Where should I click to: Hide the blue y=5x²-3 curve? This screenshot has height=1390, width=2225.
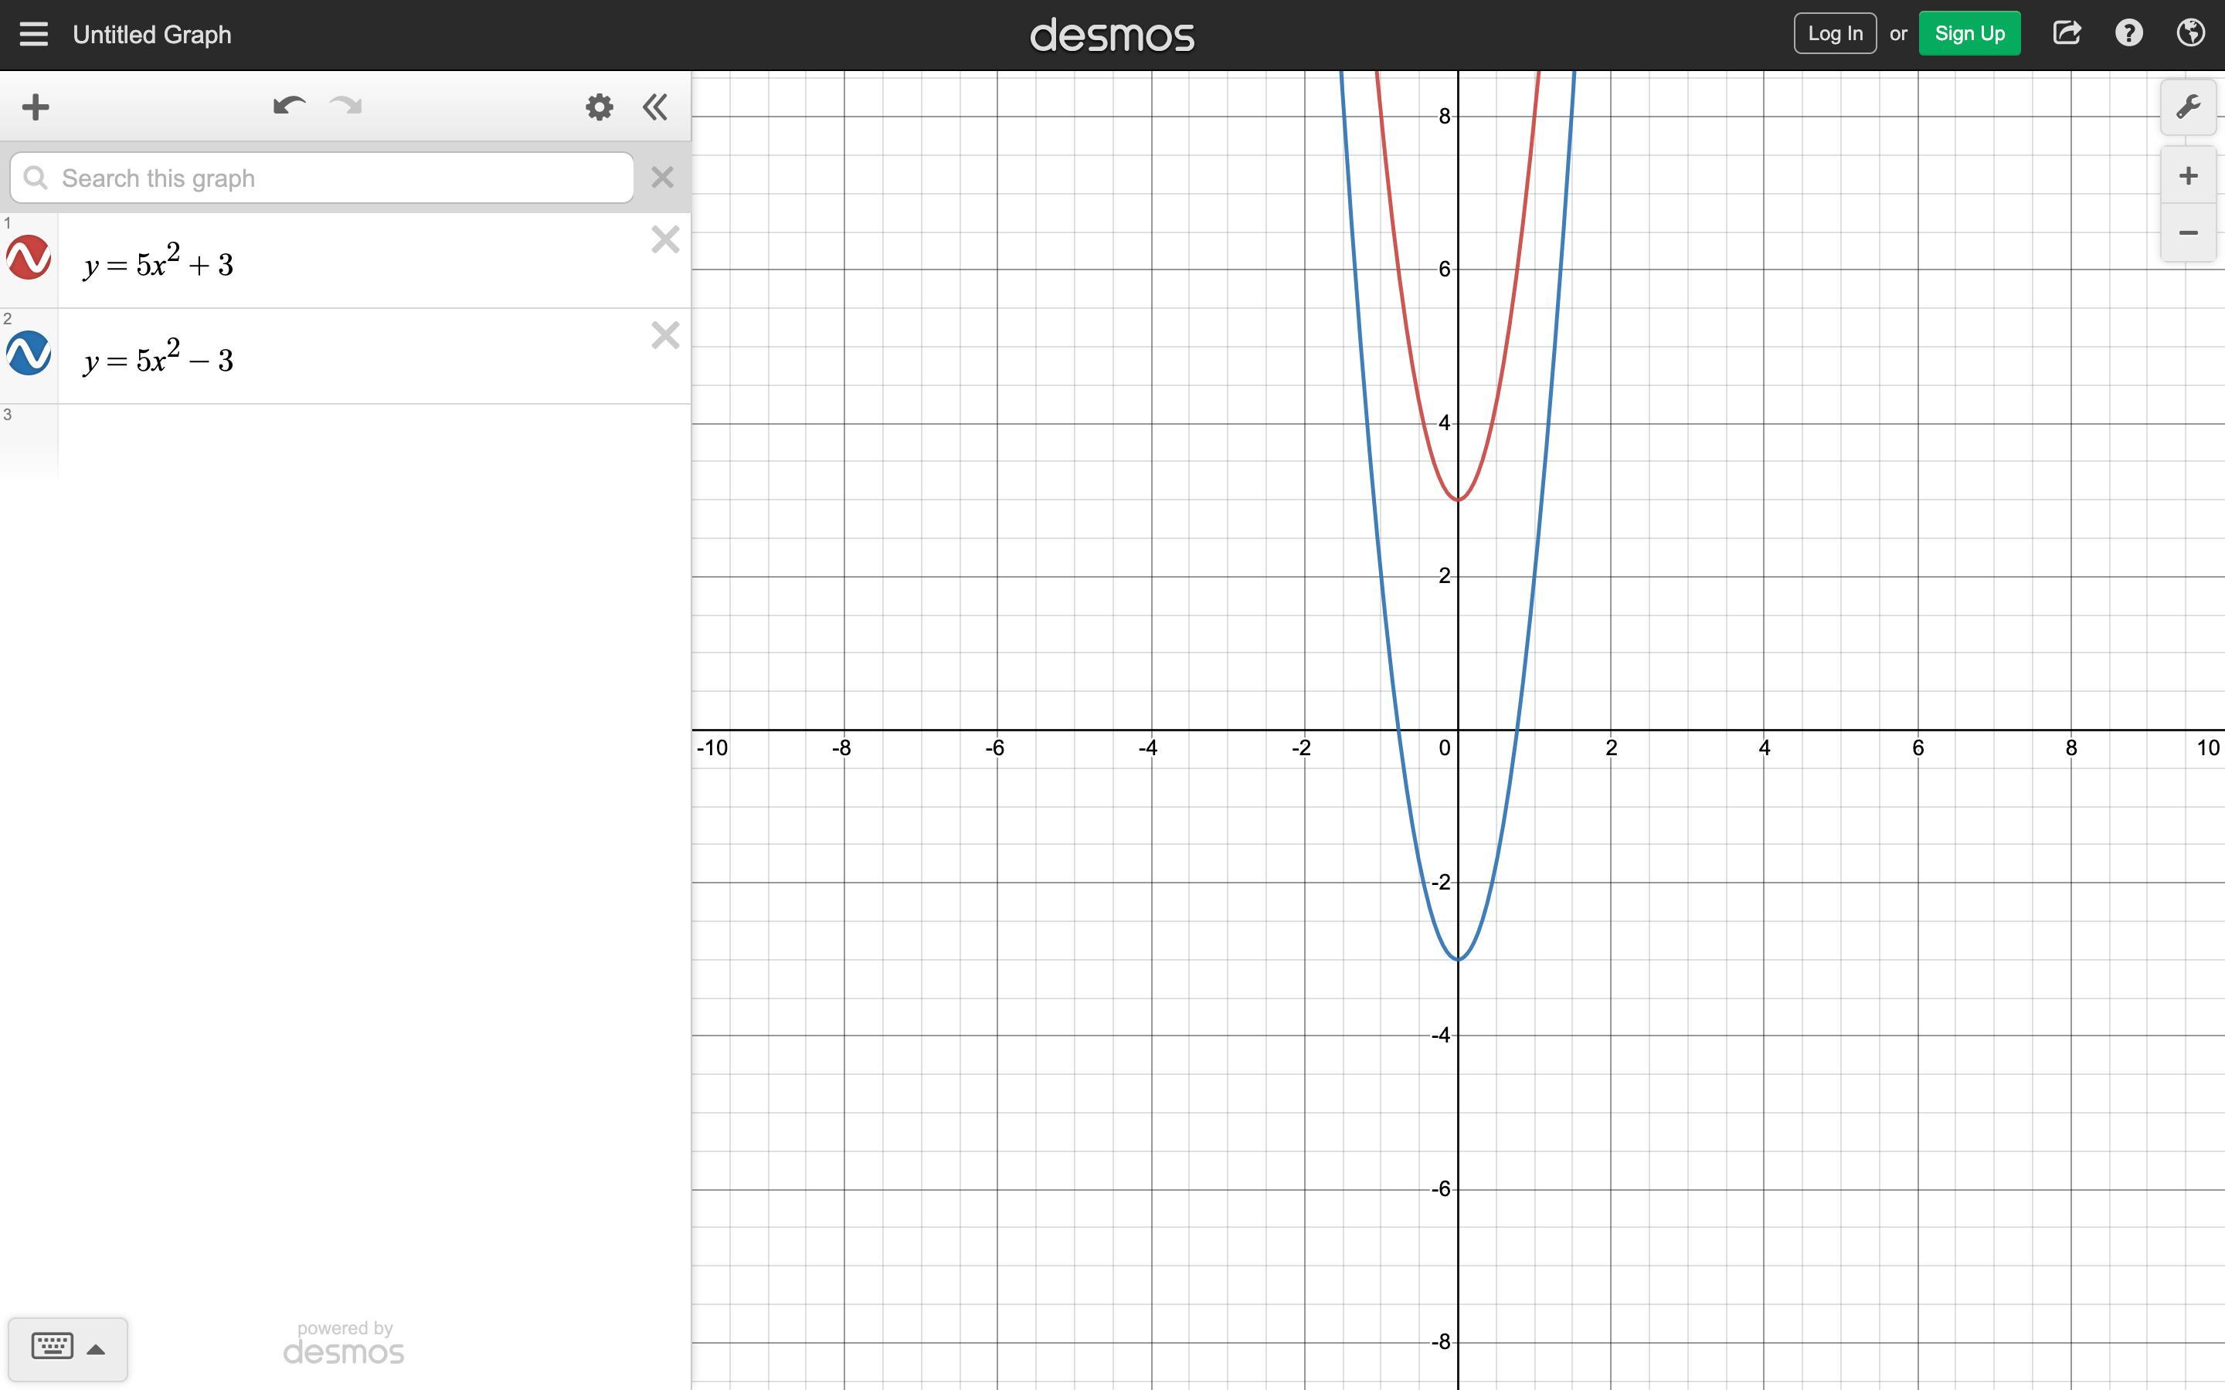tap(29, 353)
